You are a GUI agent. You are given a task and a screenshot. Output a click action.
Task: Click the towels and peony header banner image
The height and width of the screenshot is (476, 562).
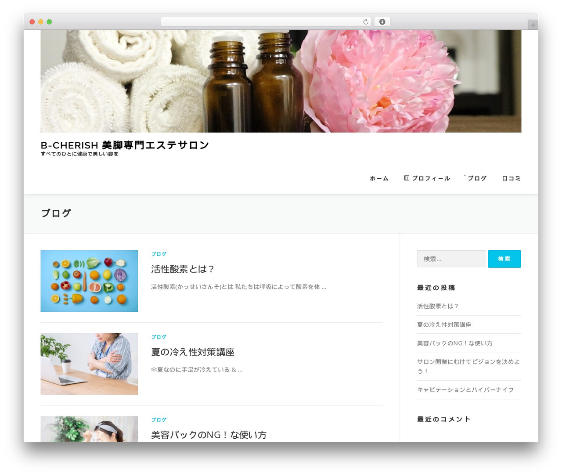281,81
